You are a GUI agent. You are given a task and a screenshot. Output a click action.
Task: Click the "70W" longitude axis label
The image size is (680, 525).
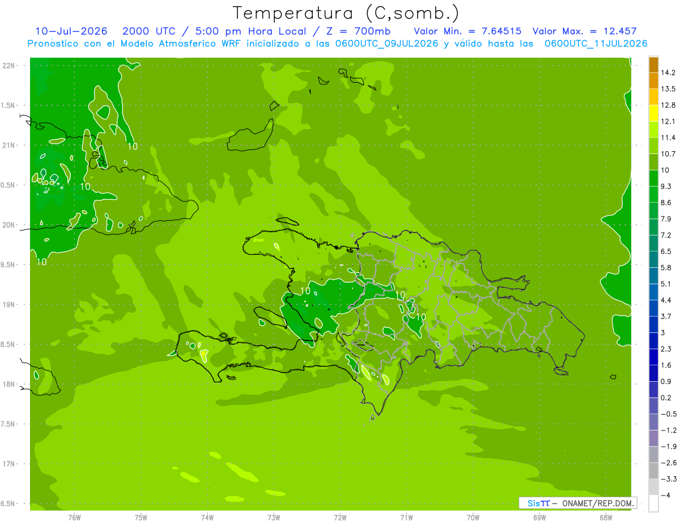(x=473, y=517)
